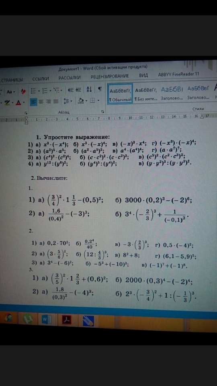Toggle show paragraph marks (¶)
217x386 pixels.
tap(100, 89)
